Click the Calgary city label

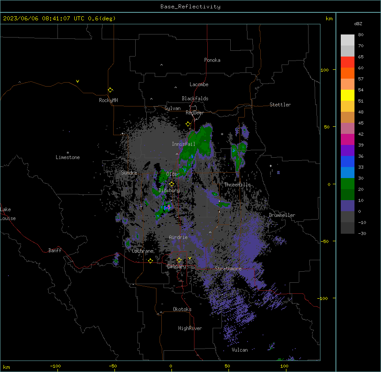click(176, 266)
